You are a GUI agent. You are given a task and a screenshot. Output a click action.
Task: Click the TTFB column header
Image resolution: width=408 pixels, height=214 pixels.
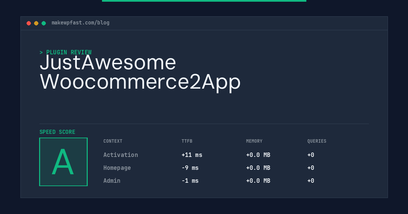click(x=187, y=141)
